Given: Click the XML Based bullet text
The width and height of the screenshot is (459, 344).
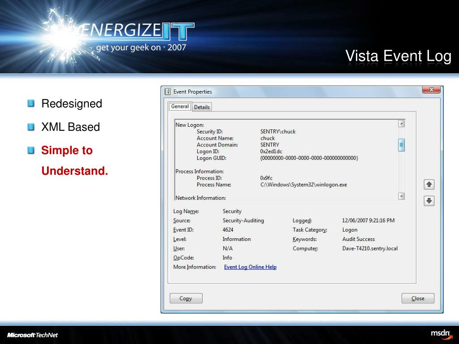Looking at the screenshot, I should click(70, 127).
